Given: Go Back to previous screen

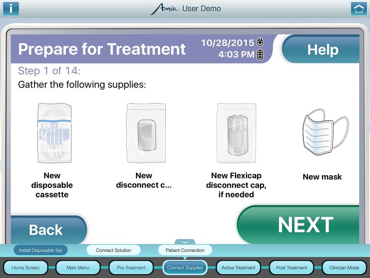Looking at the screenshot, I should 48,230.
